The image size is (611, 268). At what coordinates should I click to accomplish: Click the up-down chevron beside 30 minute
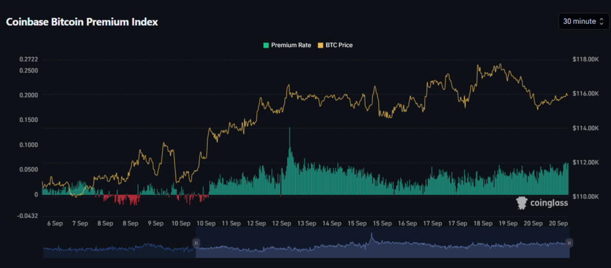[x=601, y=21]
